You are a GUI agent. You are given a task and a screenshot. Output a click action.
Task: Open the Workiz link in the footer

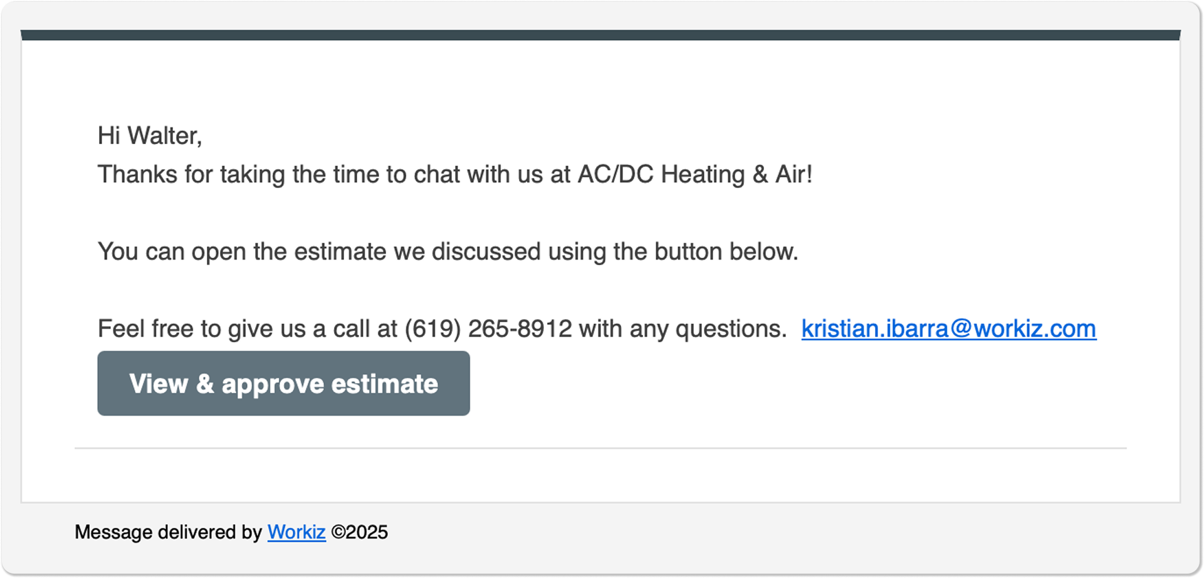pyautogui.click(x=296, y=532)
